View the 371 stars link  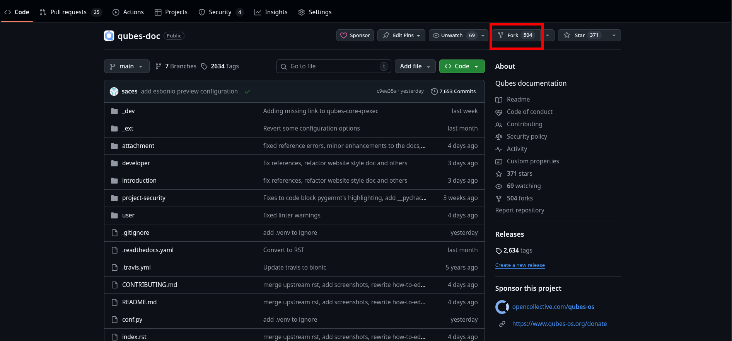514,174
